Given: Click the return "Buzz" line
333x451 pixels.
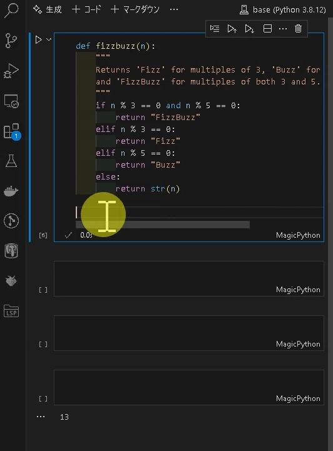Looking at the screenshot, I should click(148, 165).
